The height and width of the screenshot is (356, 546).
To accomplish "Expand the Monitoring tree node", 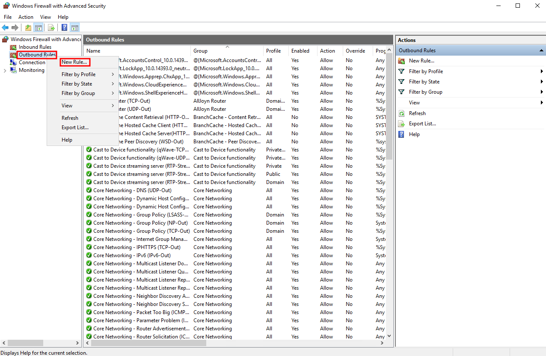I will pyautogui.click(x=5, y=70).
